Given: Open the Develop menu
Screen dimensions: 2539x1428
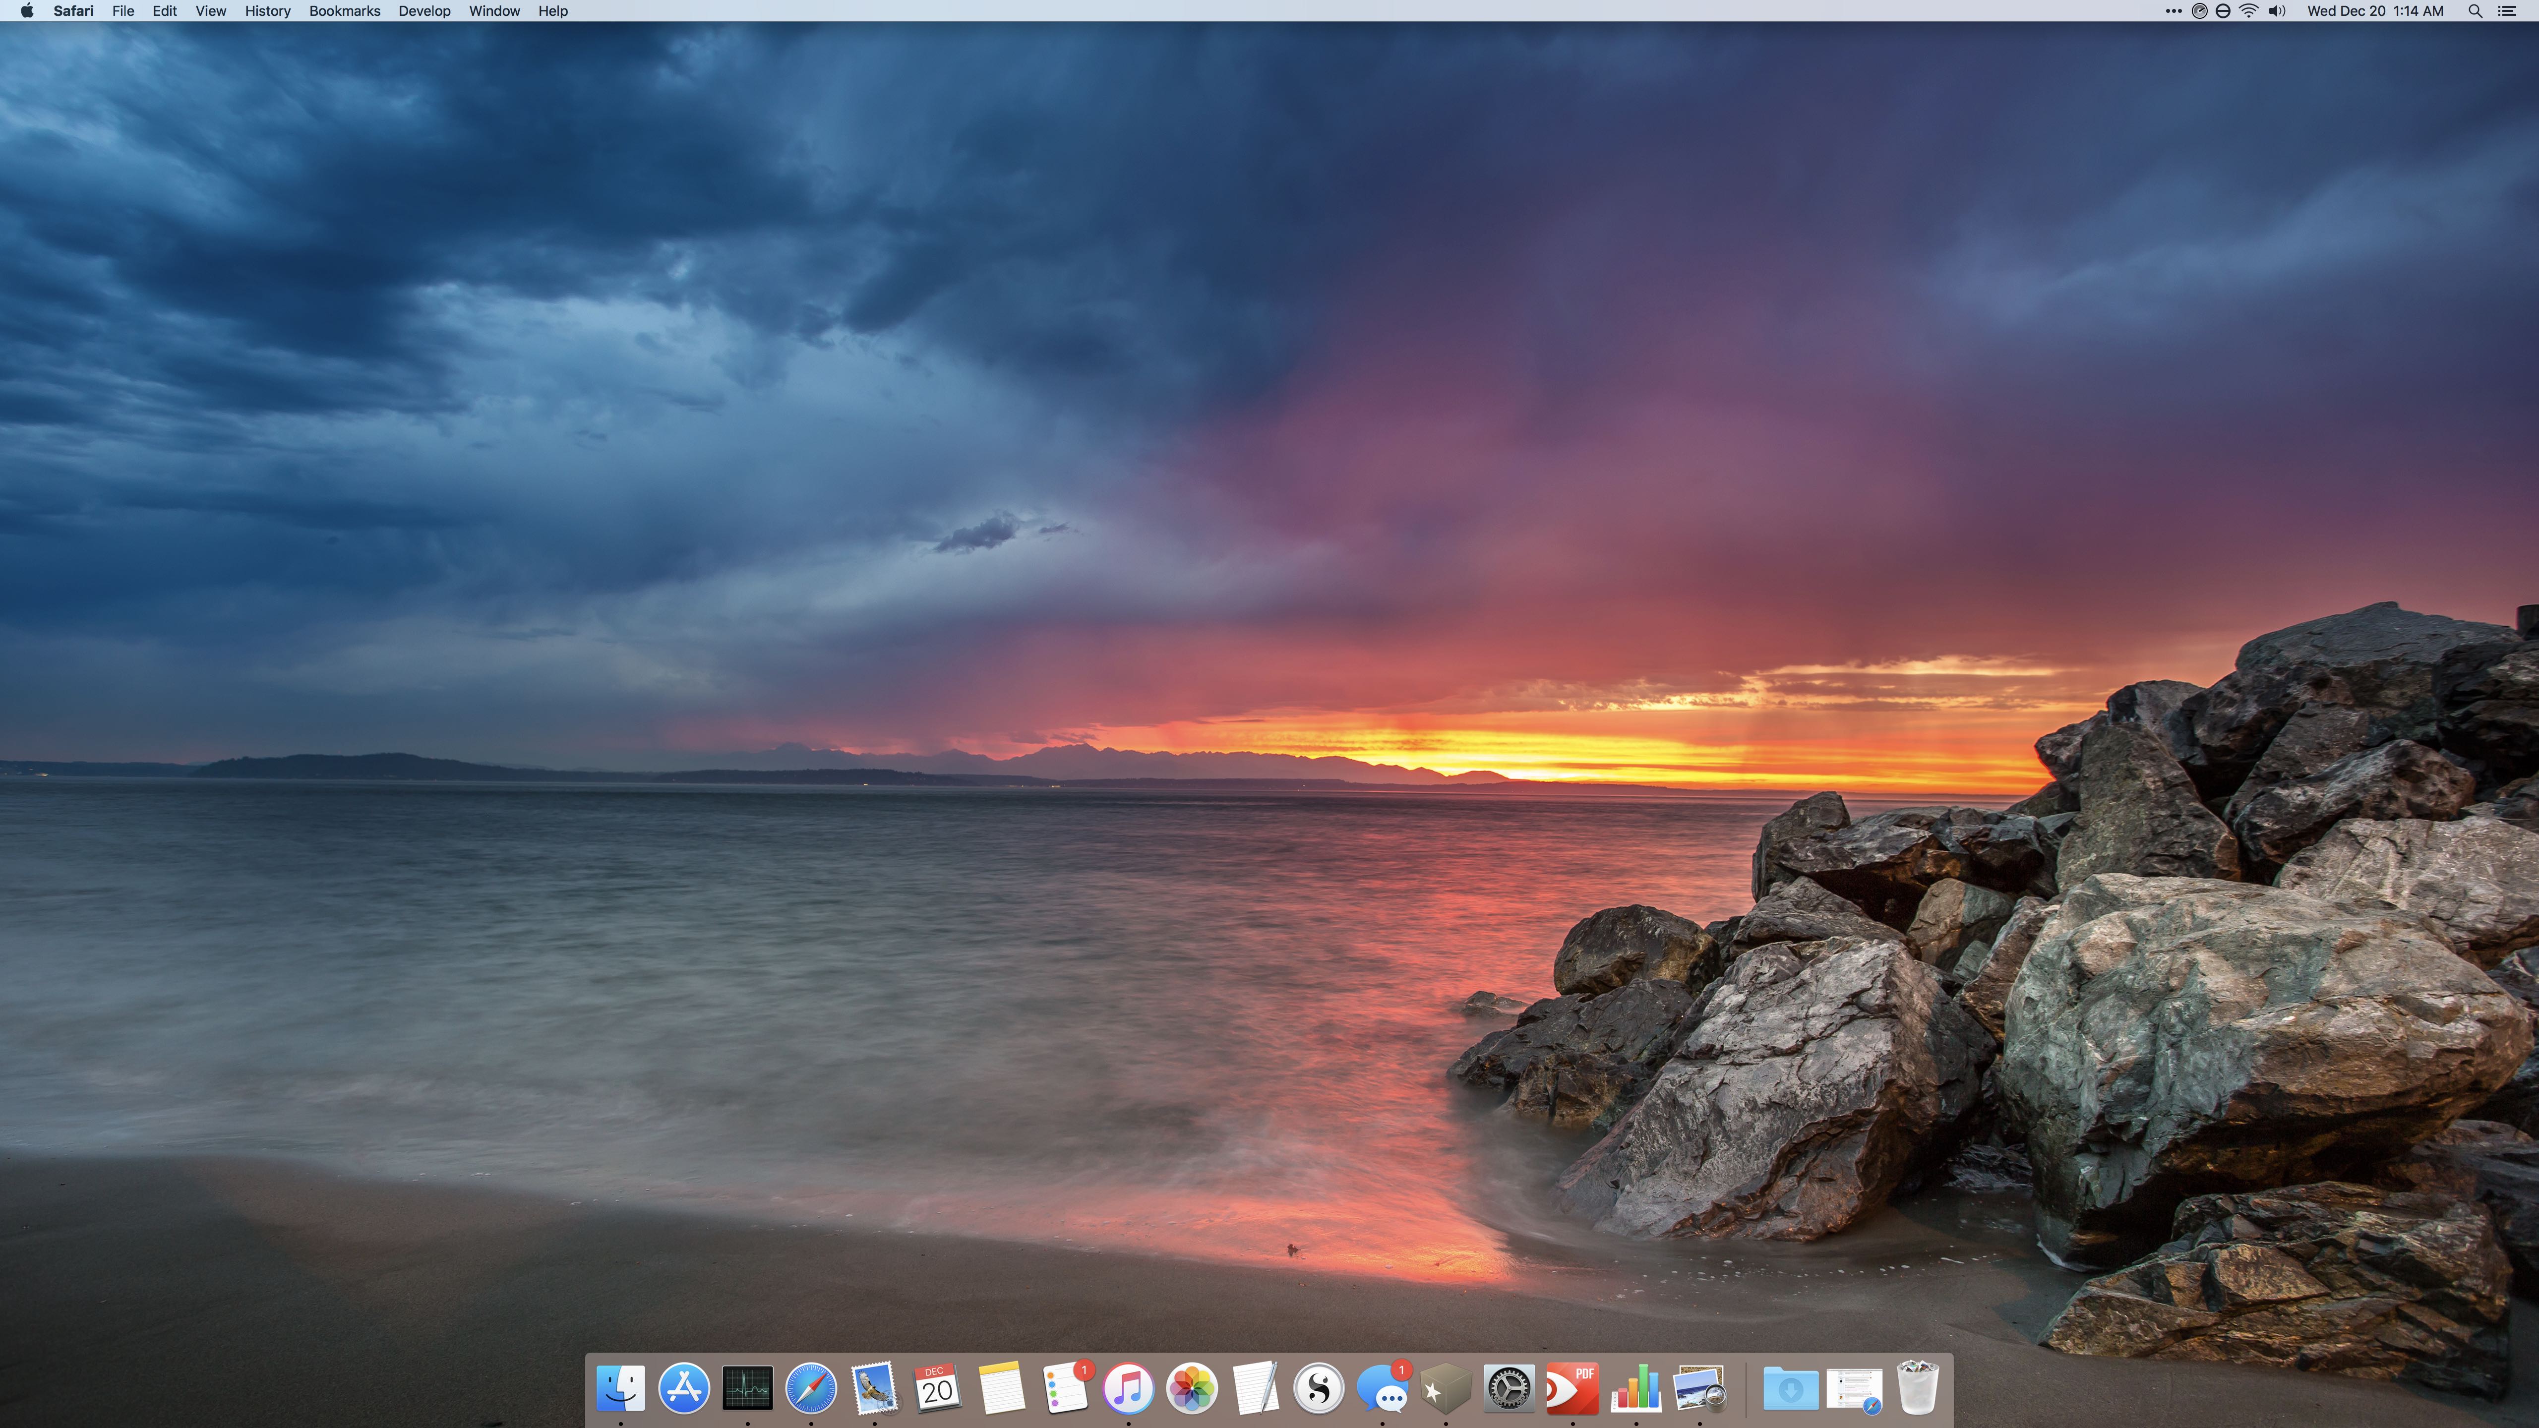Looking at the screenshot, I should (425, 11).
